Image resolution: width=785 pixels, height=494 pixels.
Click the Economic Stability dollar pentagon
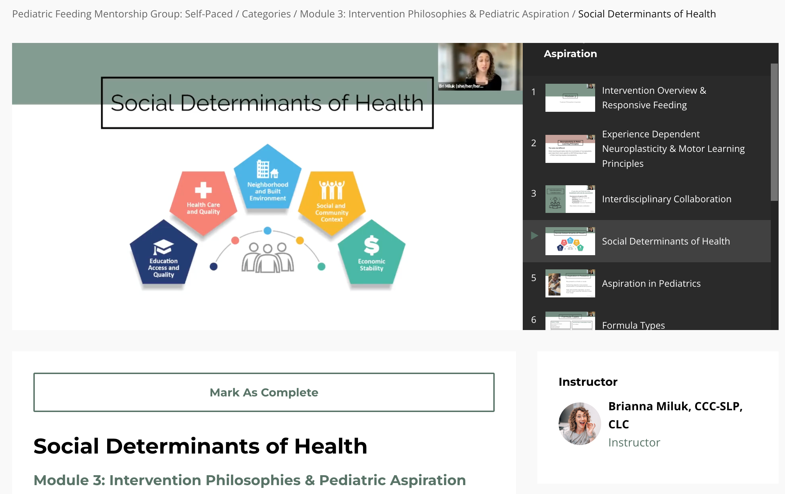(371, 254)
